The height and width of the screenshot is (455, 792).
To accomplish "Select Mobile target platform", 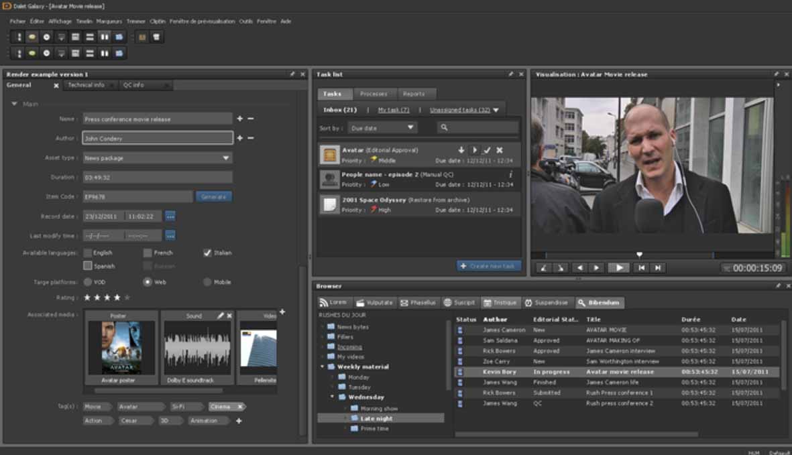I will pyautogui.click(x=207, y=282).
